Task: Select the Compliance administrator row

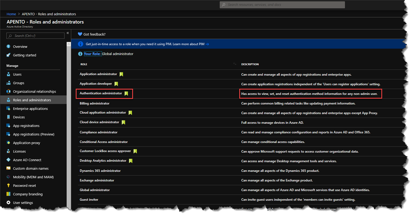Action: [241, 132]
